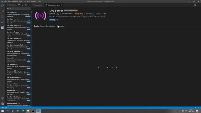Image resolution: width=201 pixels, height=113 pixels.
Task: Click the feedback icon in status bar
Action: coord(195,108)
